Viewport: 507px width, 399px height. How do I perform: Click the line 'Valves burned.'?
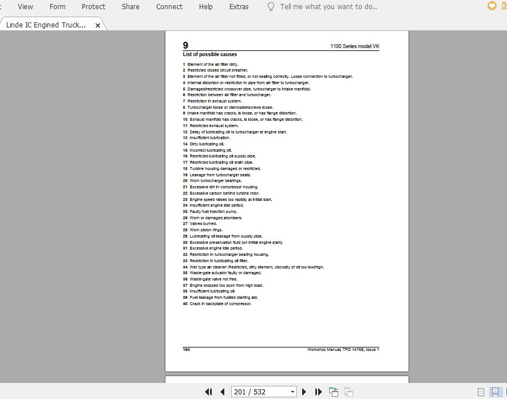click(203, 224)
